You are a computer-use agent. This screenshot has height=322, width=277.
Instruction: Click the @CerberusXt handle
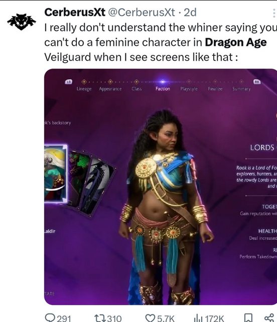point(142,12)
